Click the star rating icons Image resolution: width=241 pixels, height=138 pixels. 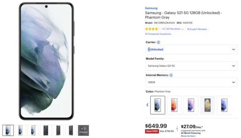pyautogui.click(x=153, y=29)
